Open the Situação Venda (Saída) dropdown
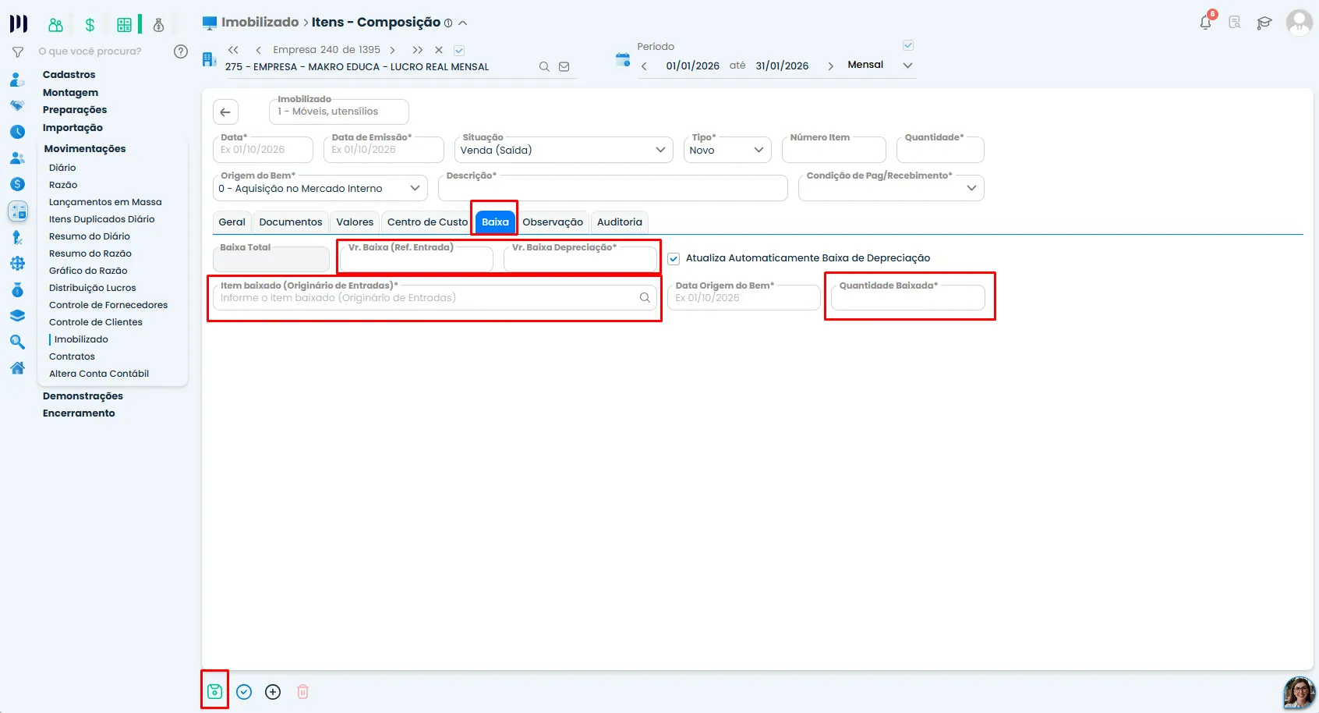The width and height of the screenshot is (1319, 713). coord(564,150)
